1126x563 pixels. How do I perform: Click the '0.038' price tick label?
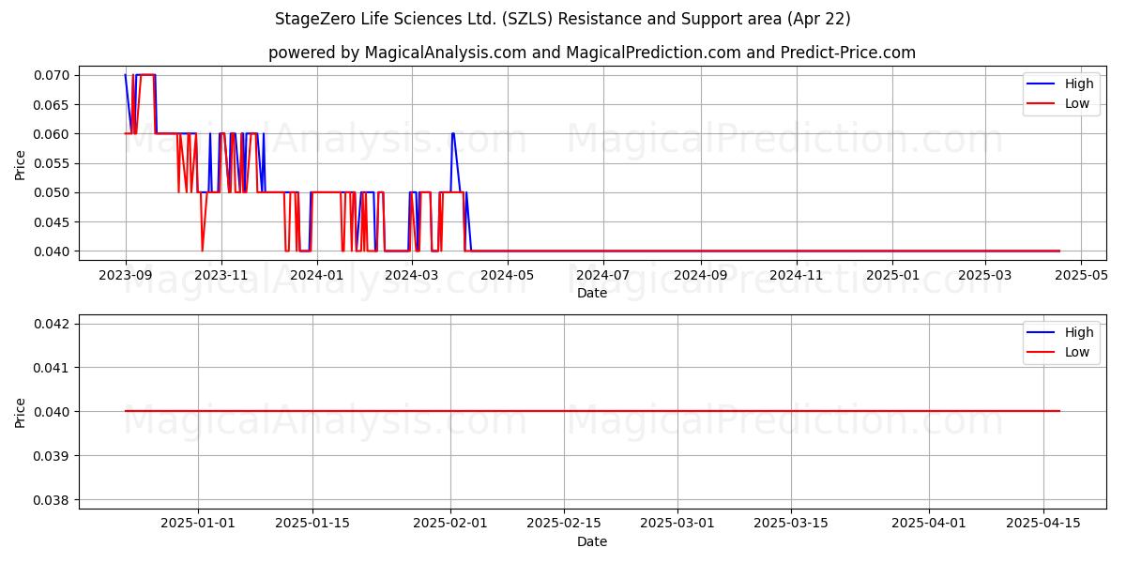(x=53, y=500)
